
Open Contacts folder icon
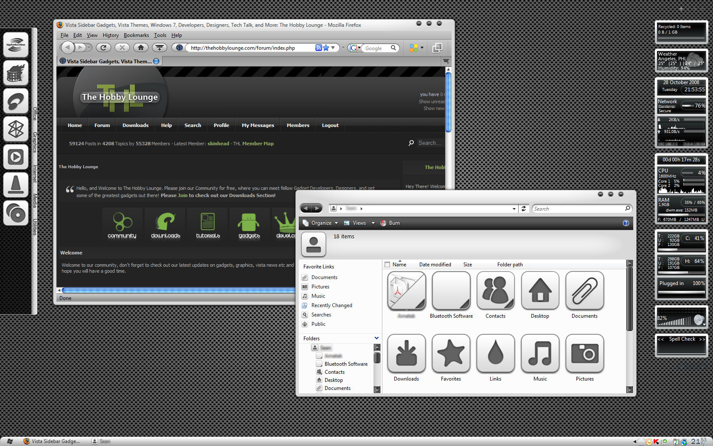pyautogui.click(x=496, y=291)
